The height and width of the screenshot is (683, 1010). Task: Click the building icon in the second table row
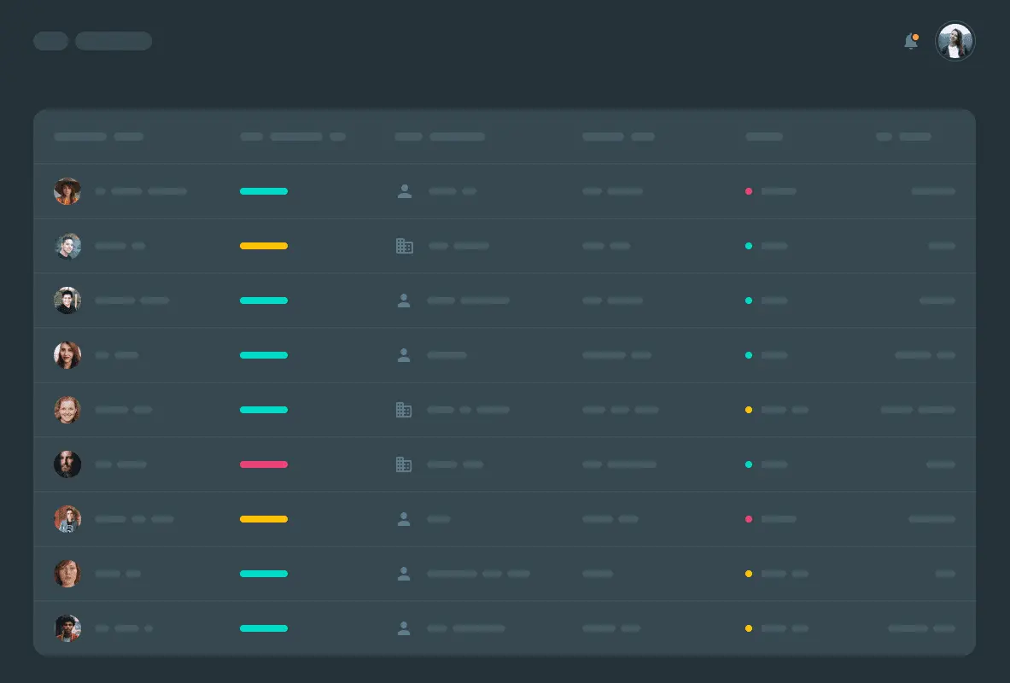404,246
